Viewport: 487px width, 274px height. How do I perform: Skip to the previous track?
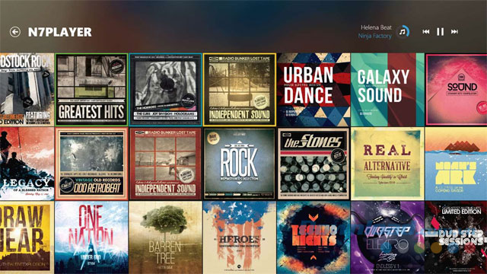tap(426, 32)
